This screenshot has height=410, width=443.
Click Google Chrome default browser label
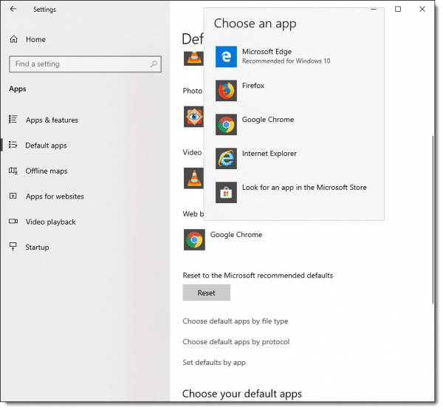pyautogui.click(x=236, y=235)
